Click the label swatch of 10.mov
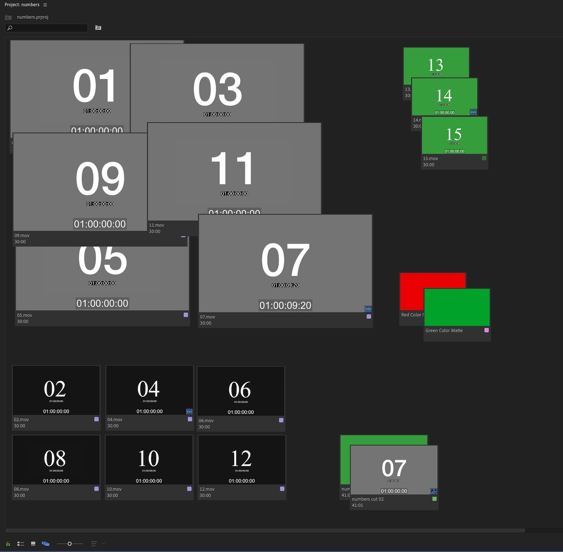 point(189,489)
